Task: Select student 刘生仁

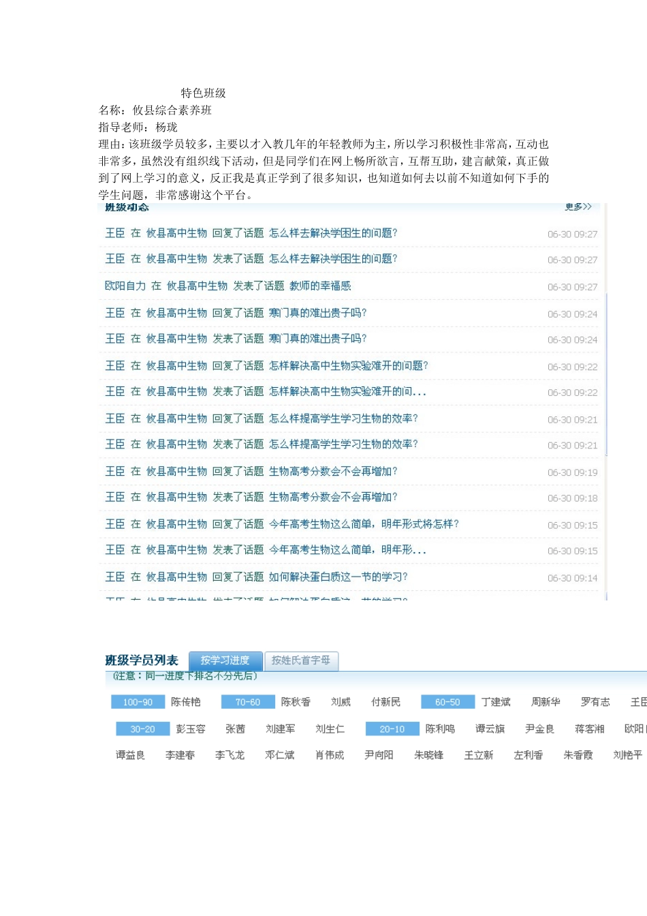Action: tap(330, 729)
